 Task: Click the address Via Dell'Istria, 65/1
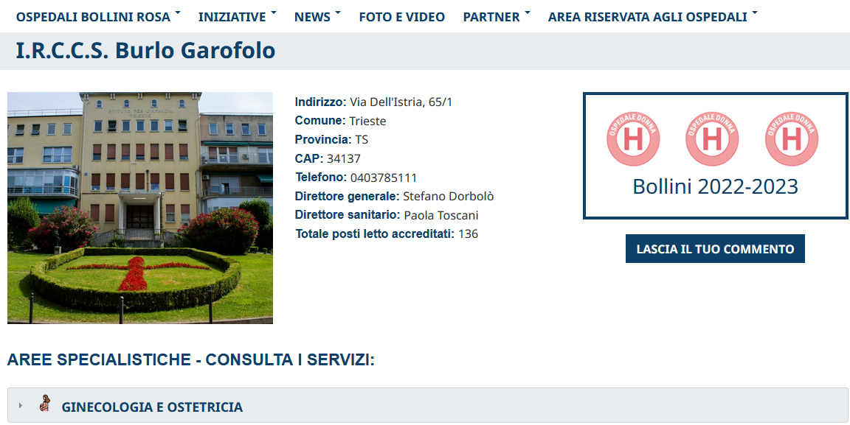pyautogui.click(x=401, y=102)
